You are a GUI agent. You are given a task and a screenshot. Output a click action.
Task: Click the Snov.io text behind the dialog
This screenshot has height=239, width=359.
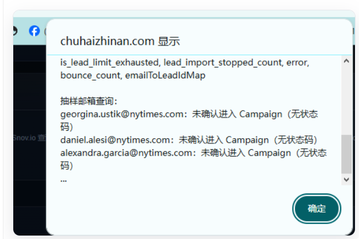pos(29,138)
